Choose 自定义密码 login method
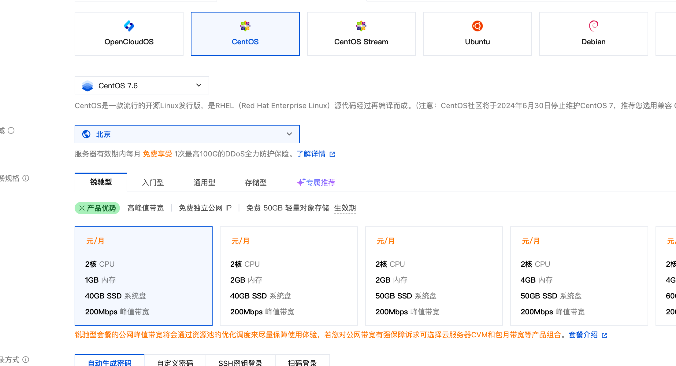The height and width of the screenshot is (366, 676). tap(175, 361)
